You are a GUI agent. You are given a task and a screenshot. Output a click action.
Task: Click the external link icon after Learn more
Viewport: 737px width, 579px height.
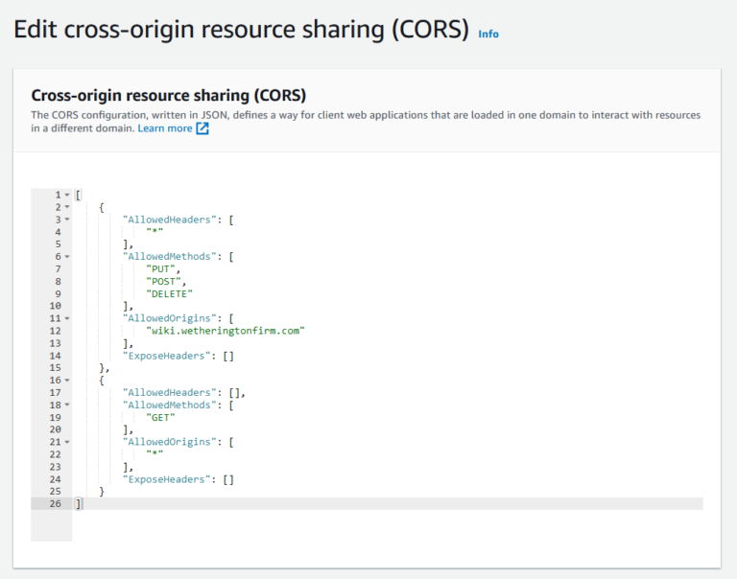(202, 128)
